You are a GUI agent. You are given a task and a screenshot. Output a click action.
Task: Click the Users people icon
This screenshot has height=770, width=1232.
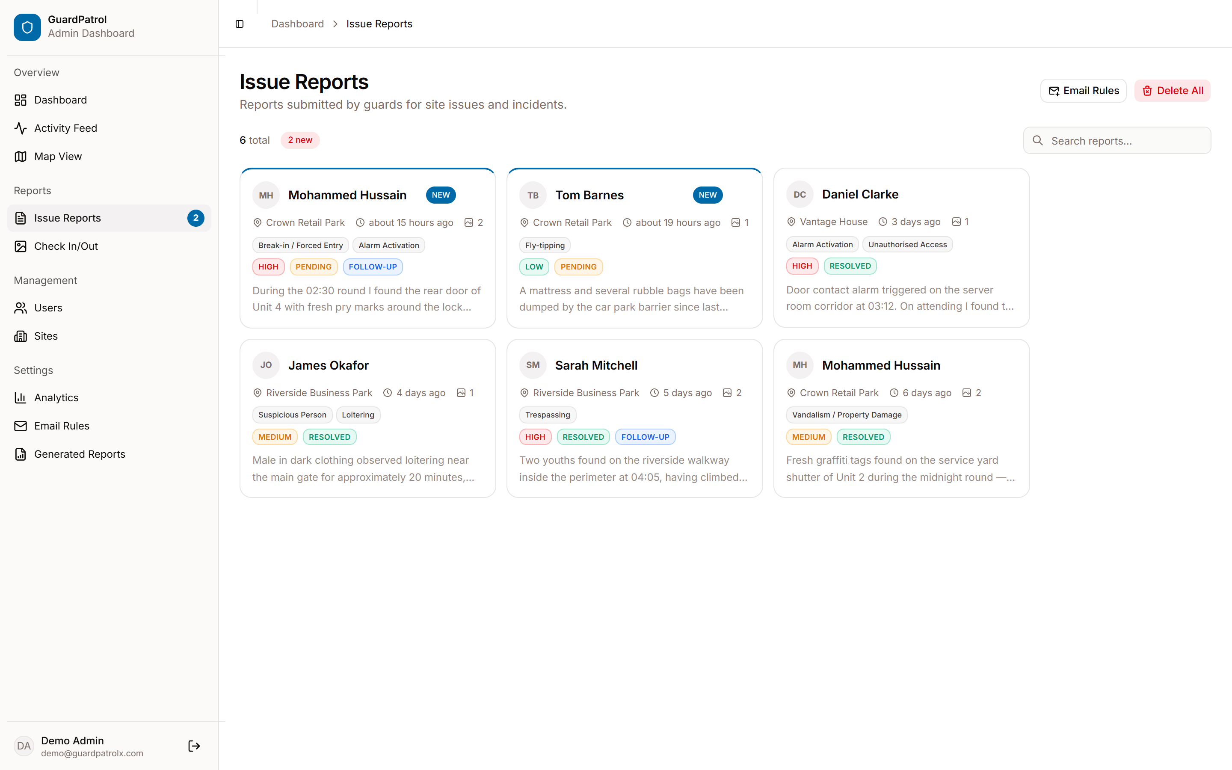[x=21, y=308]
